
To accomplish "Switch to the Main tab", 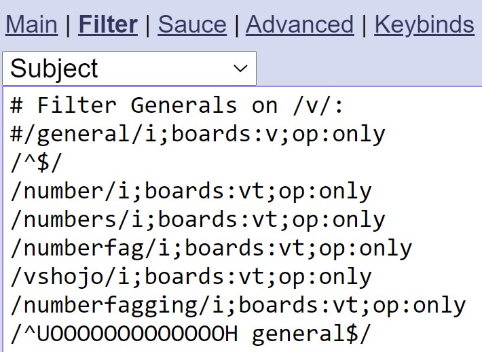I will 31,25.
